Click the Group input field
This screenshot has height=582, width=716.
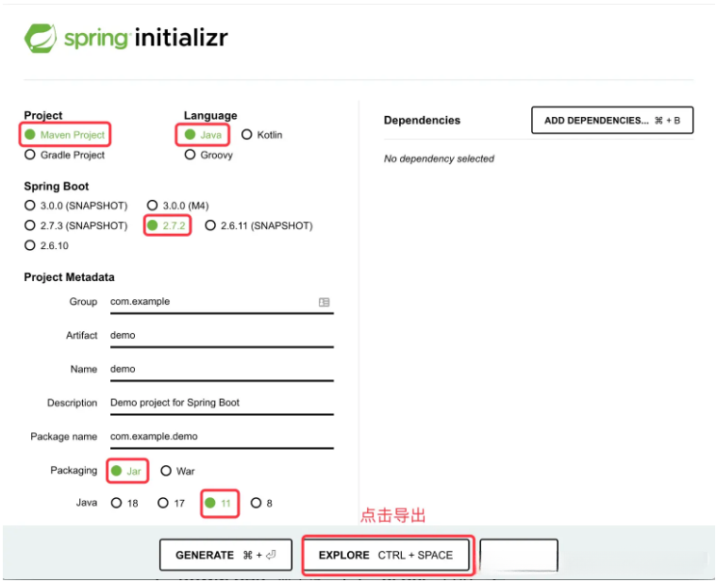(222, 302)
